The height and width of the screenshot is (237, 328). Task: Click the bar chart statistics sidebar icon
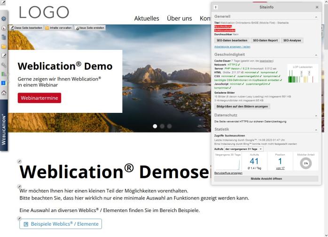4,74
